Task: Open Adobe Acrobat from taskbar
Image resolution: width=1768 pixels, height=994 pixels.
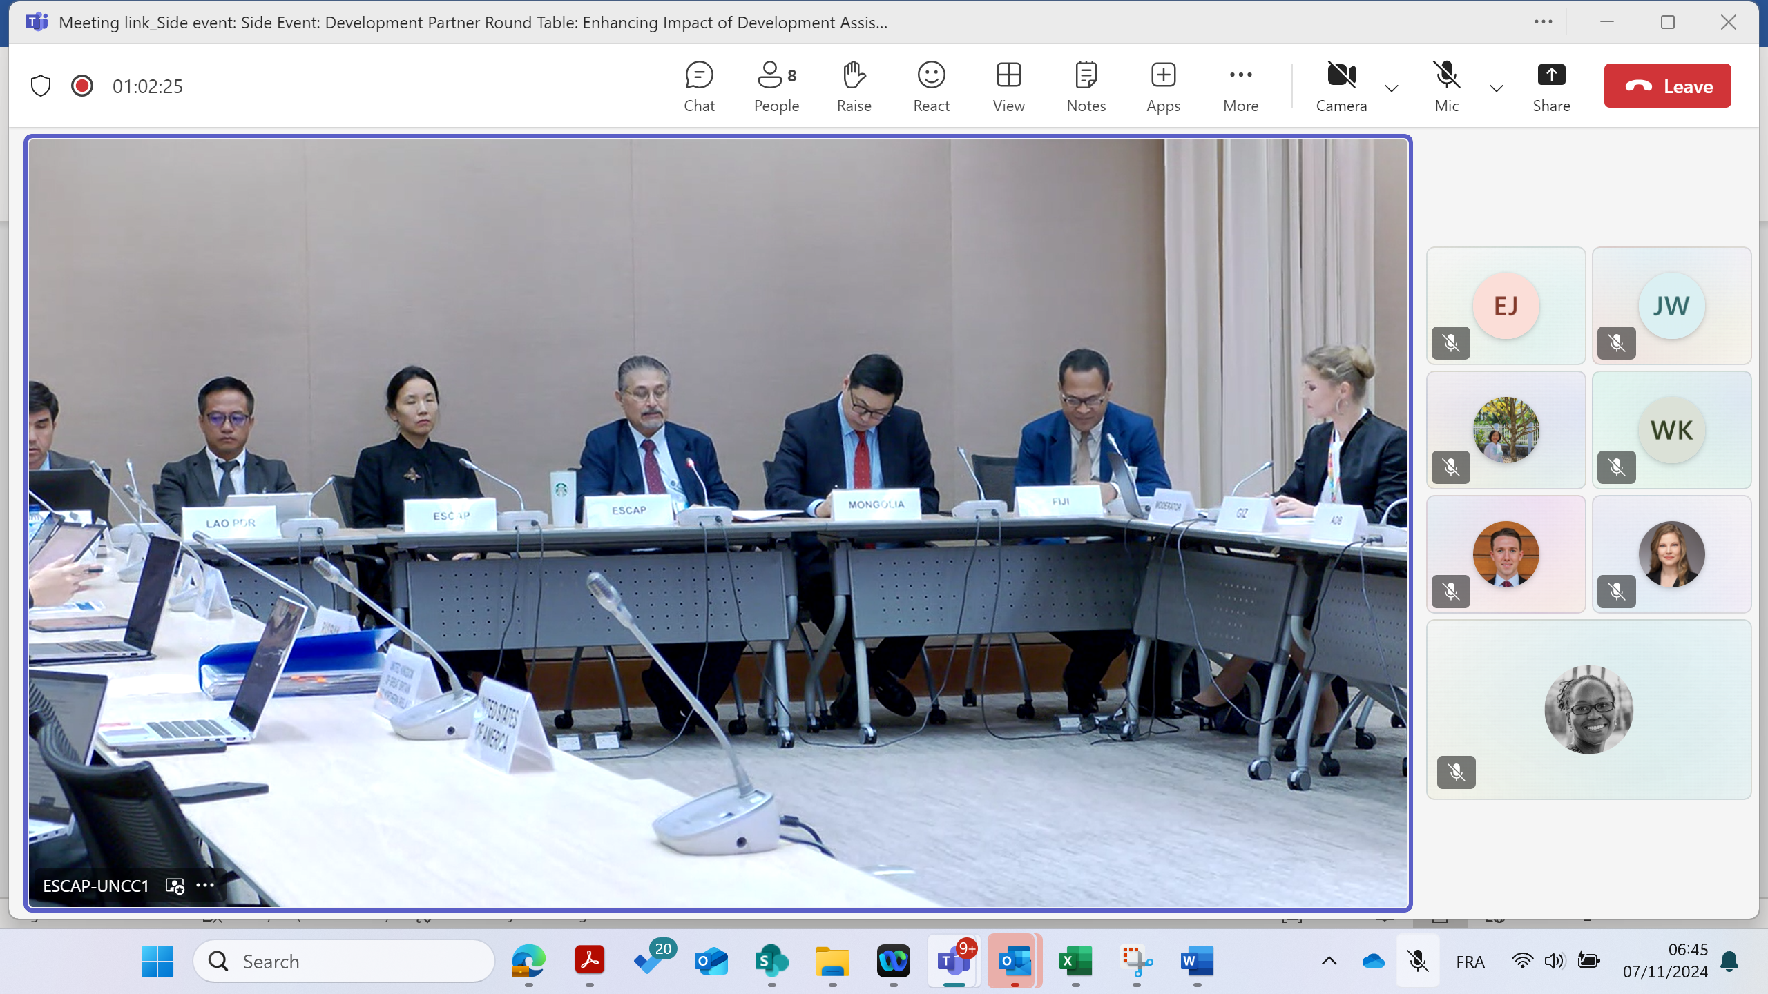Action: click(589, 962)
